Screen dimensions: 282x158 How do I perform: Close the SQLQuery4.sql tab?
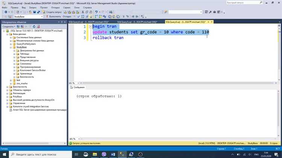click(212, 22)
